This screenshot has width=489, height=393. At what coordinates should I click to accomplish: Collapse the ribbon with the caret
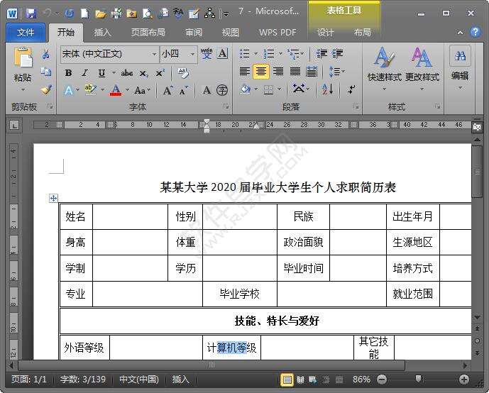click(x=460, y=33)
